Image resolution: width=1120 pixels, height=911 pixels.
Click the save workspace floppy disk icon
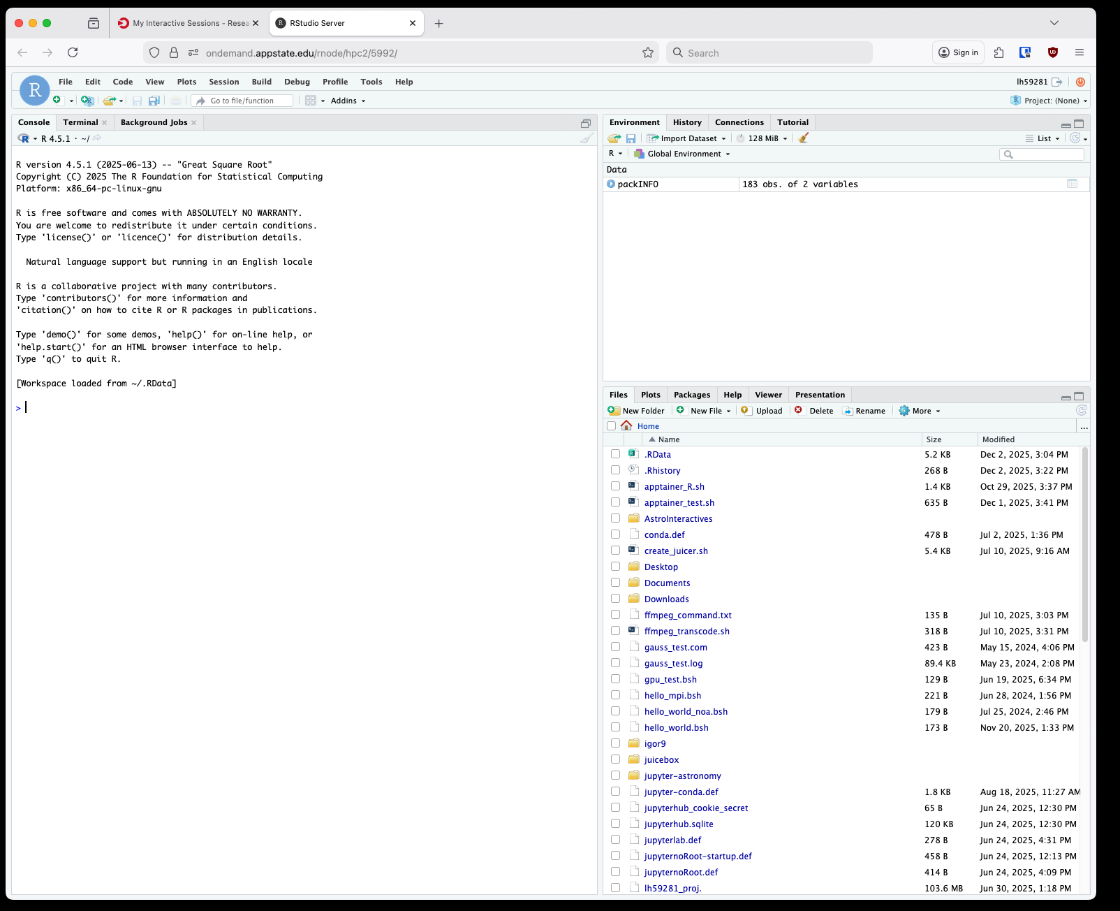click(631, 138)
